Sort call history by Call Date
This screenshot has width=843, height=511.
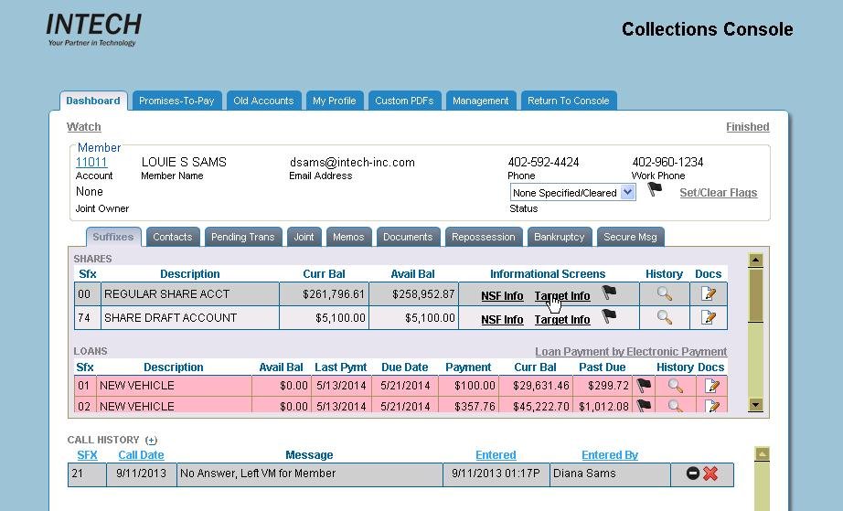click(141, 454)
